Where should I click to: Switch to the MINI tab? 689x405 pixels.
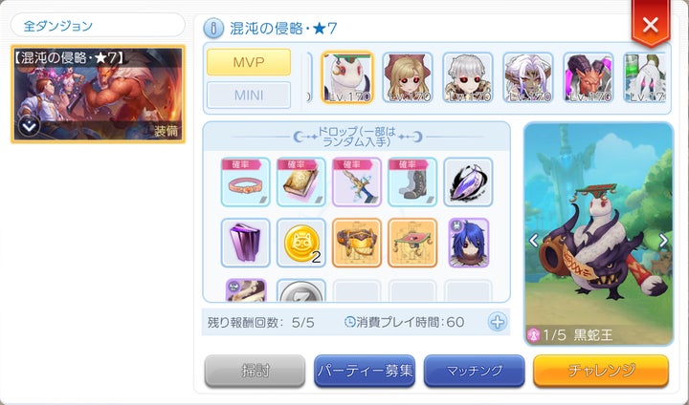(x=249, y=95)
